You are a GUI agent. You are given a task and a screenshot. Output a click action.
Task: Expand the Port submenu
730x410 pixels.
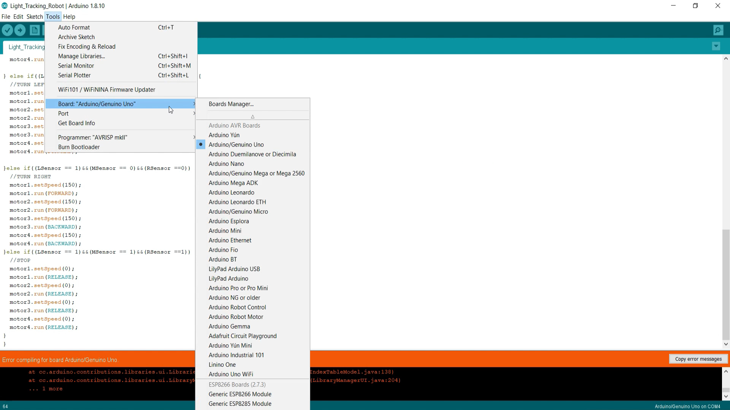[x=121, y=114]
